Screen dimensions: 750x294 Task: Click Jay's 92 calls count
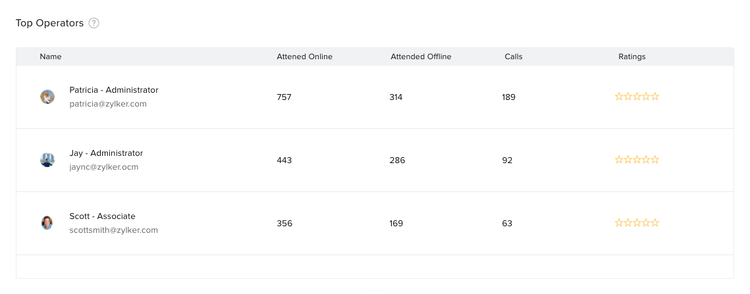(x=507, y=160)
